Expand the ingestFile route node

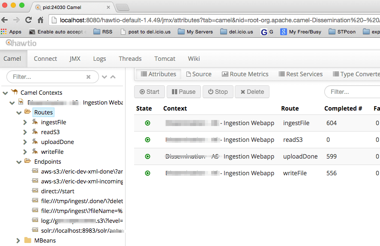pos(25,123)
